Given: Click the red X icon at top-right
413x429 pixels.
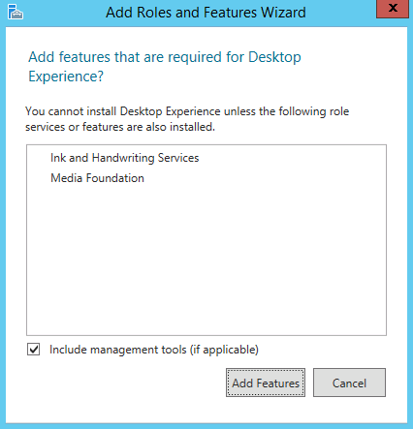Looking at the screenshot, I should 393,8.
